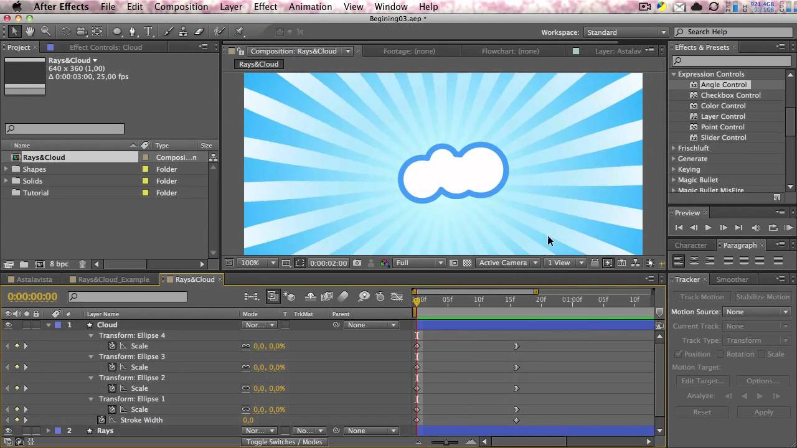This screenshot has height=448, width=797.
Task: Click the Rays&Cloud label color swatch
Action: click(145, 157)
